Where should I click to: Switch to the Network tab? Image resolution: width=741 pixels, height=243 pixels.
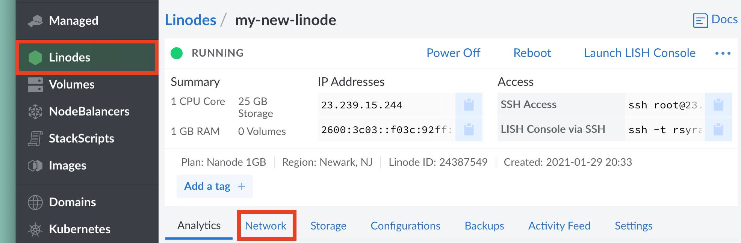(x=266, y=226)
